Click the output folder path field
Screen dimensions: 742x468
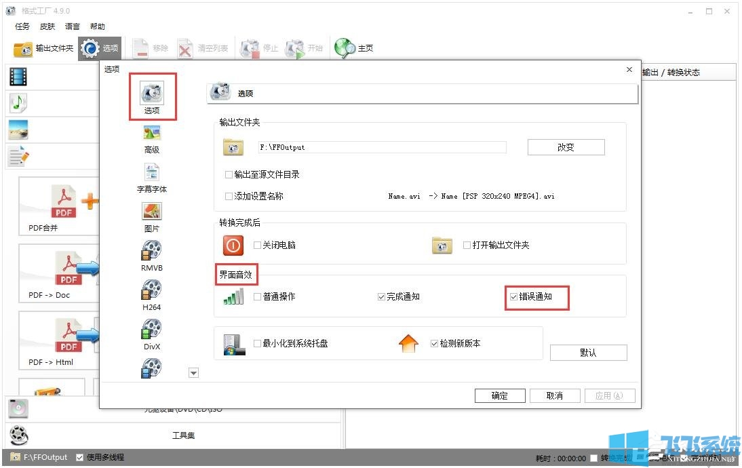point(381,147)
